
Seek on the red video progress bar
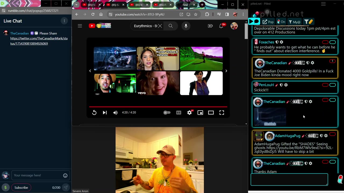click(x=158, y=107)
